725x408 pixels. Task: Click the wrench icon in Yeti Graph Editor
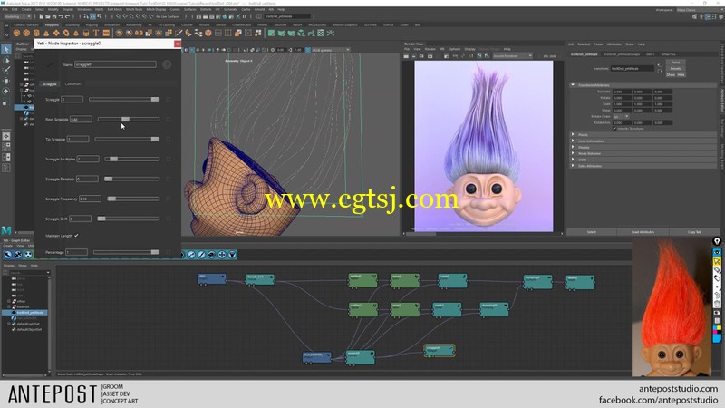[x=8, y=255]
